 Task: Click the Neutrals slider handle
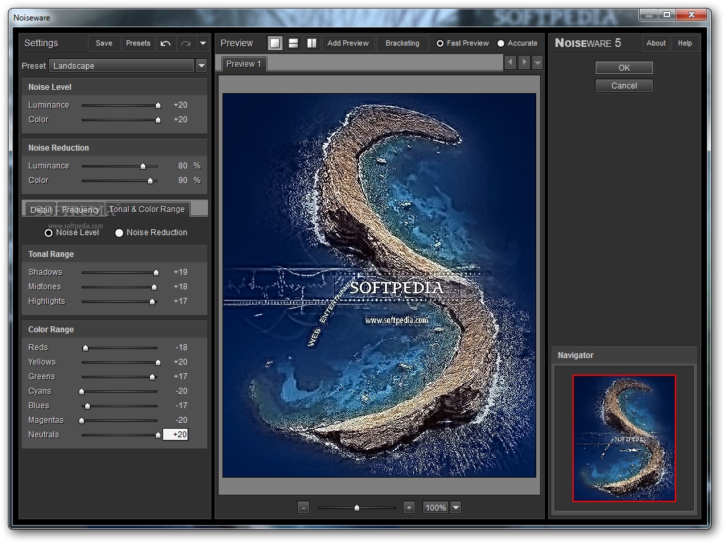click(158, 435)
